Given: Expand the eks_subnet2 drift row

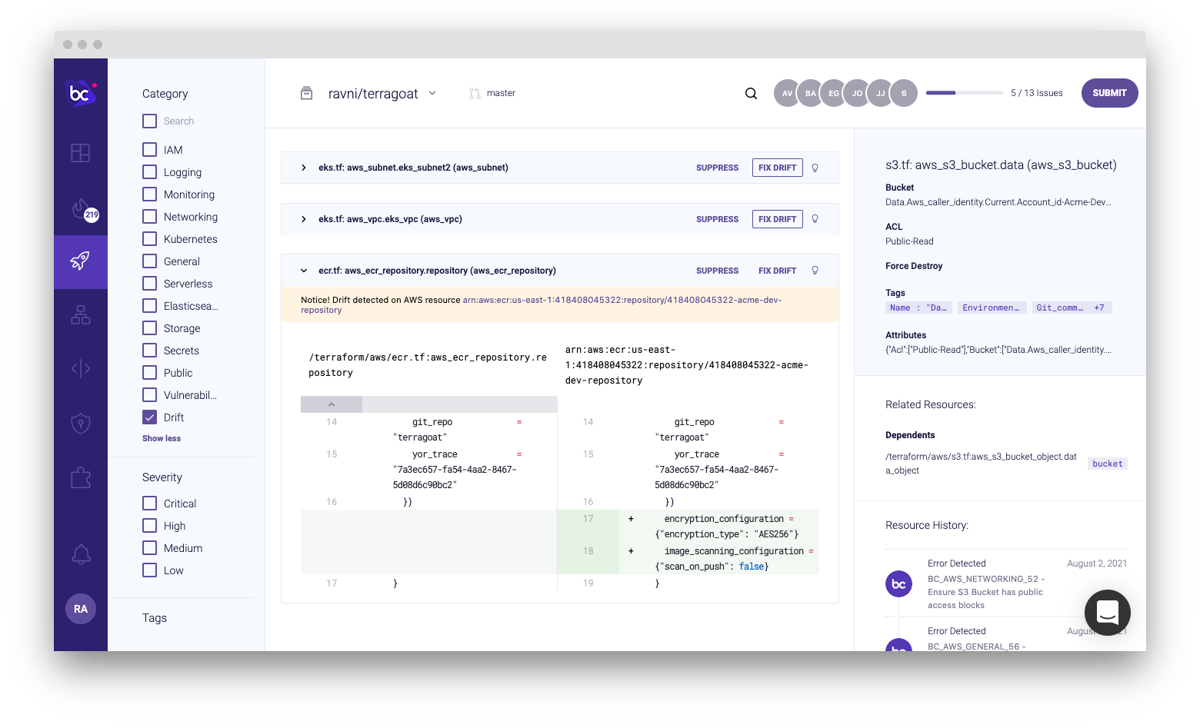Looking at the screenshot, I should [x=304, y=168].
